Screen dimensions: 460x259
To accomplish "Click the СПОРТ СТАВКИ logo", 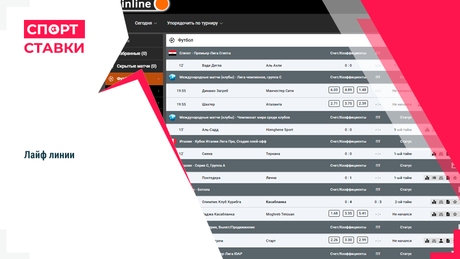I will 54,38.
